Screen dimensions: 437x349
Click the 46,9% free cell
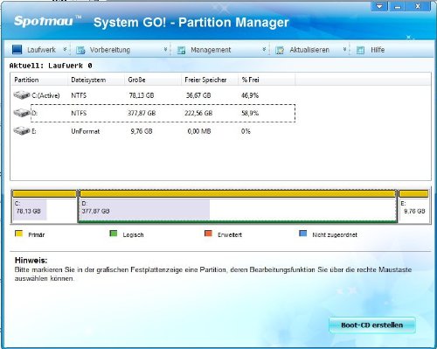pos(250,95)
